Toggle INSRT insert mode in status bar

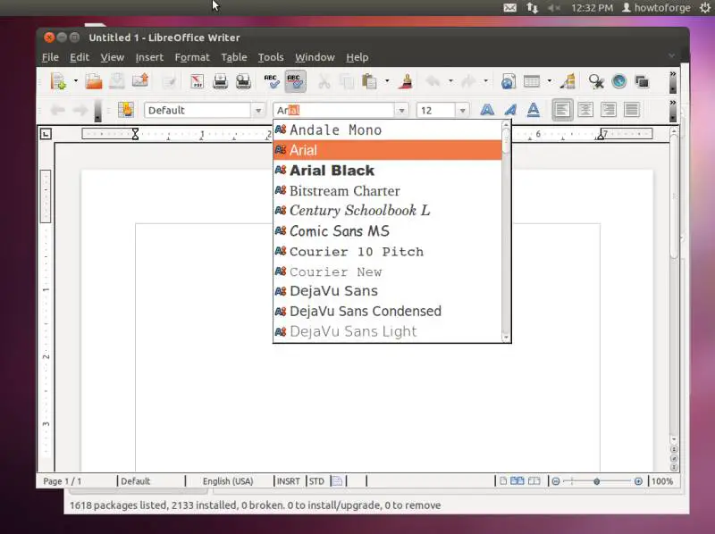coord(289,481)
